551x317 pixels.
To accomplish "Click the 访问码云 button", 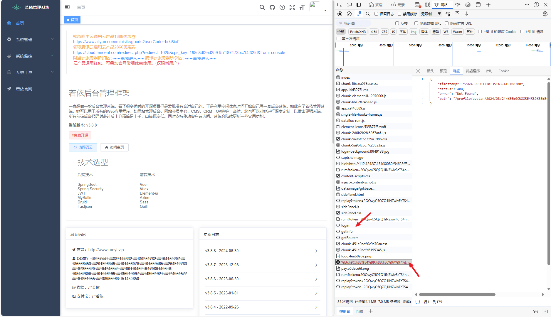I will tap(83, 147).
